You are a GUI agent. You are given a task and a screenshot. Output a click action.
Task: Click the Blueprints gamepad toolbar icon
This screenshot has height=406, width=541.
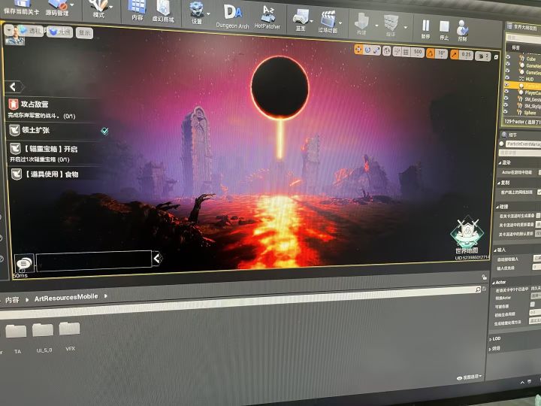301,18
